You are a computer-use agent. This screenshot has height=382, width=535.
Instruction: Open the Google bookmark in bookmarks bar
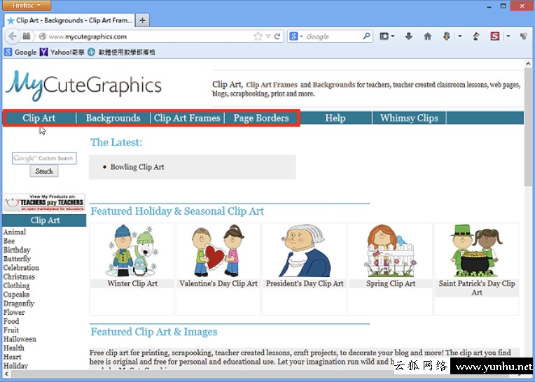(x=20, y=52)
